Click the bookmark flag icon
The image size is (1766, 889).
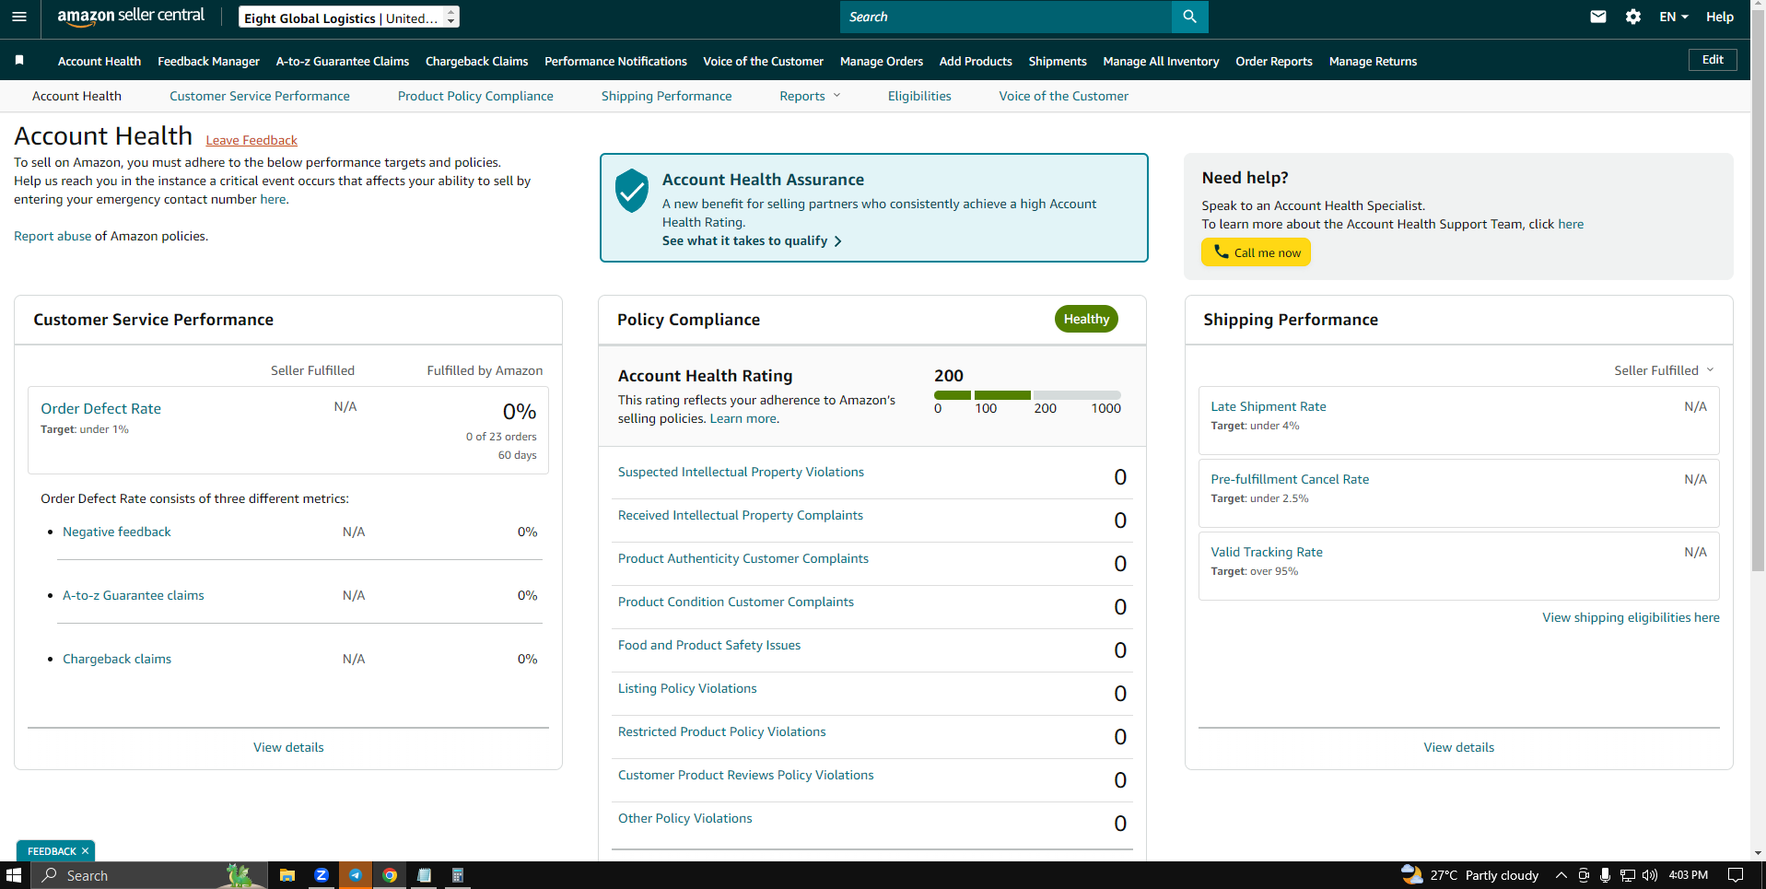point(19,60)
